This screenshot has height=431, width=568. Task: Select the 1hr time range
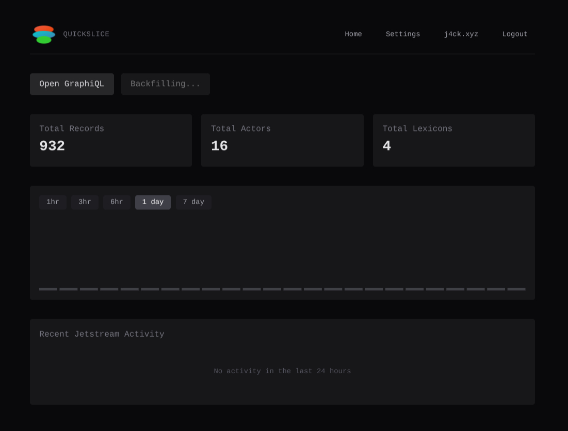pos(53,202)
